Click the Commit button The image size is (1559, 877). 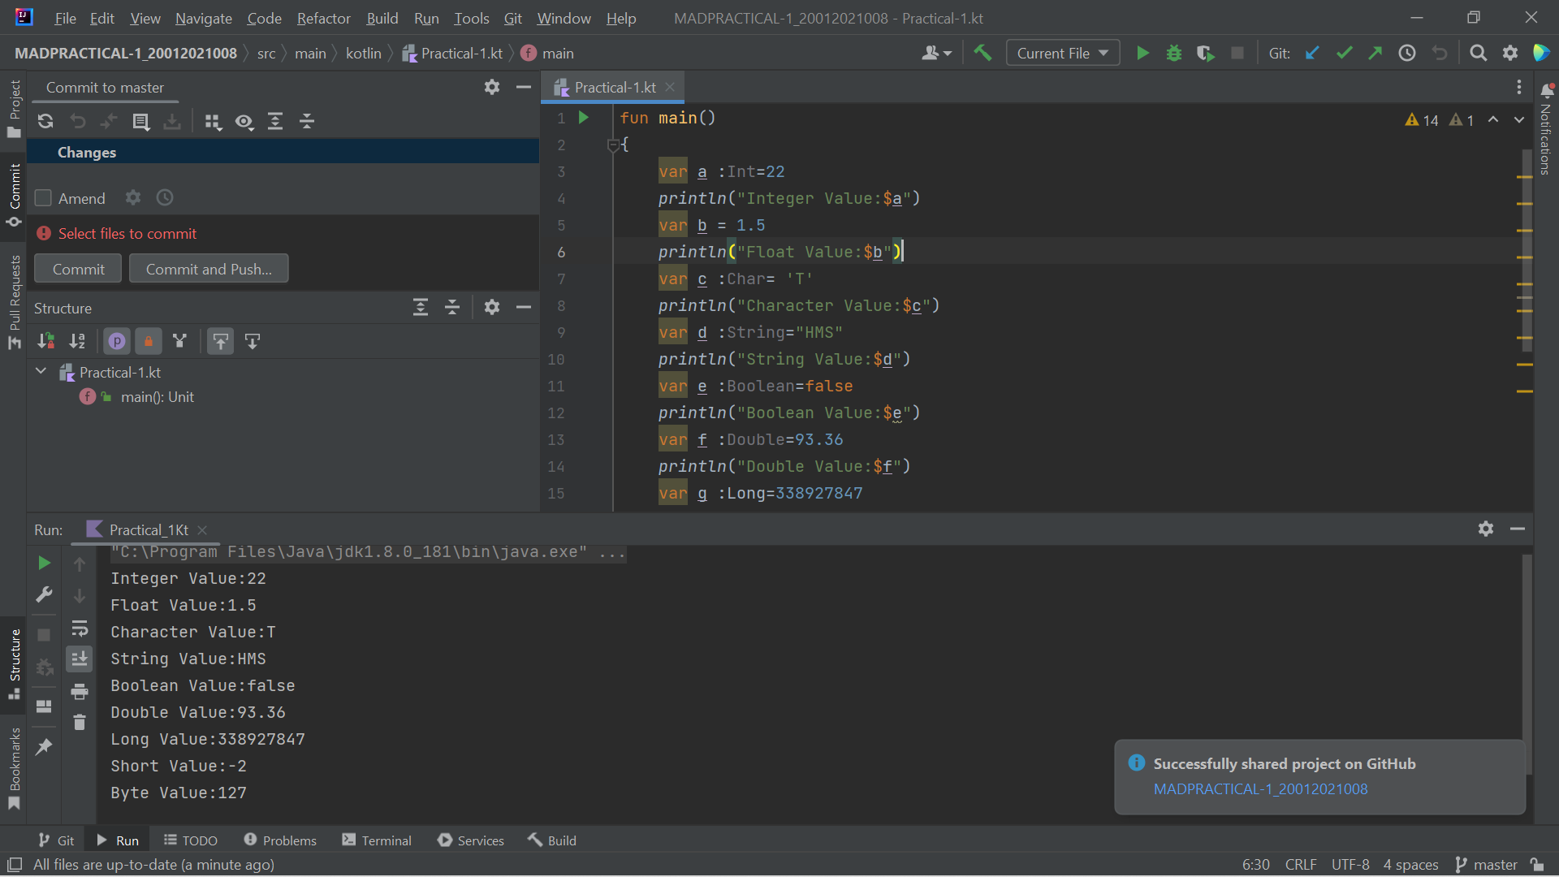(x=78, y=269)
